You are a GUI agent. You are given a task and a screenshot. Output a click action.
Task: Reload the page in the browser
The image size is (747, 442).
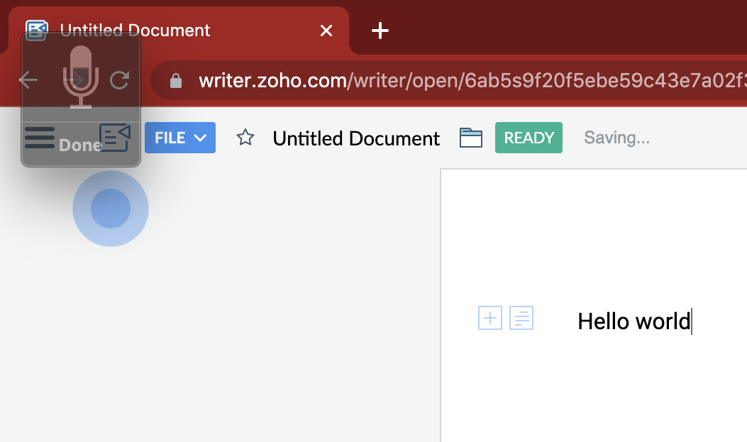coord(119,80)
